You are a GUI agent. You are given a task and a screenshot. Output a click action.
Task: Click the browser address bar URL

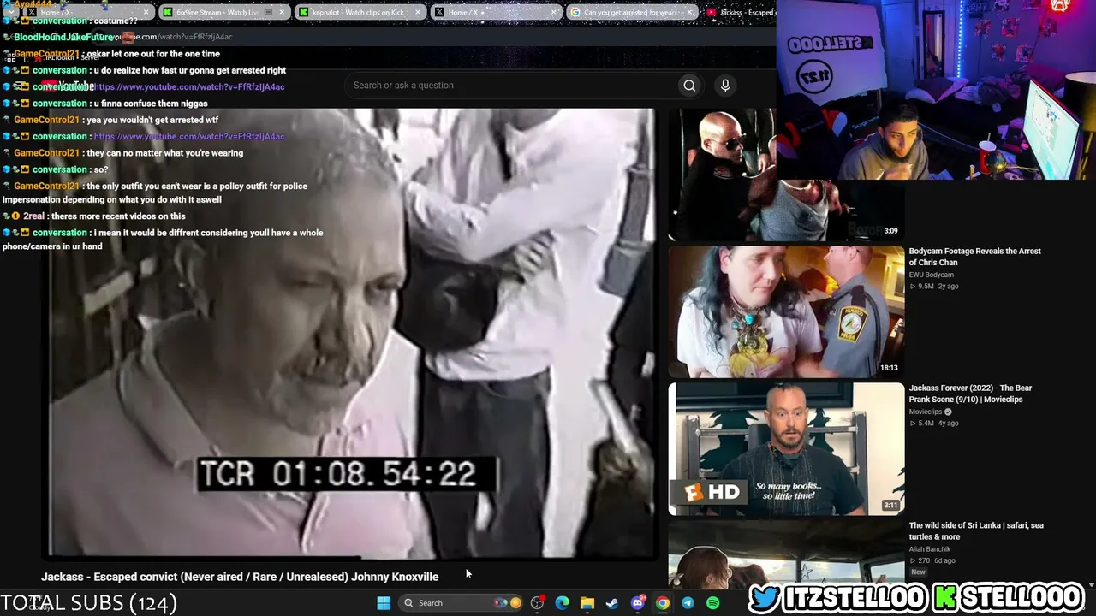(178, 37)
